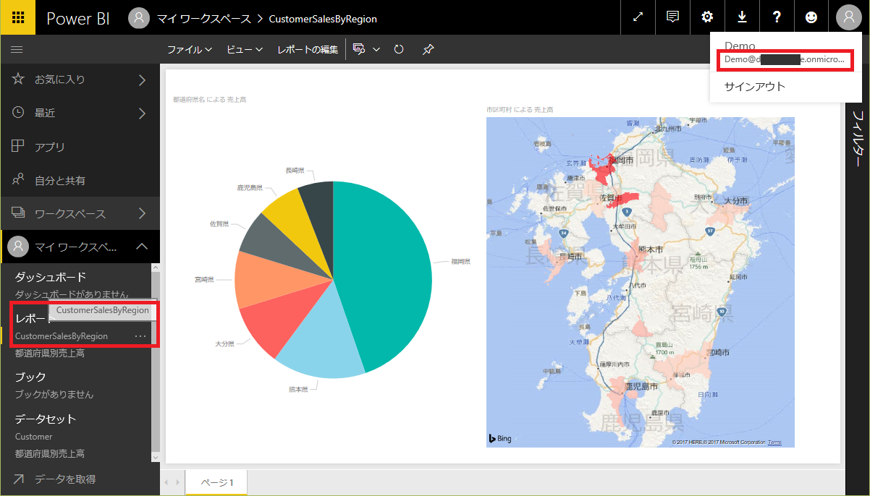Open help question mark icon
This screenshot has height=496, width=870.
[x=777, y=17]
